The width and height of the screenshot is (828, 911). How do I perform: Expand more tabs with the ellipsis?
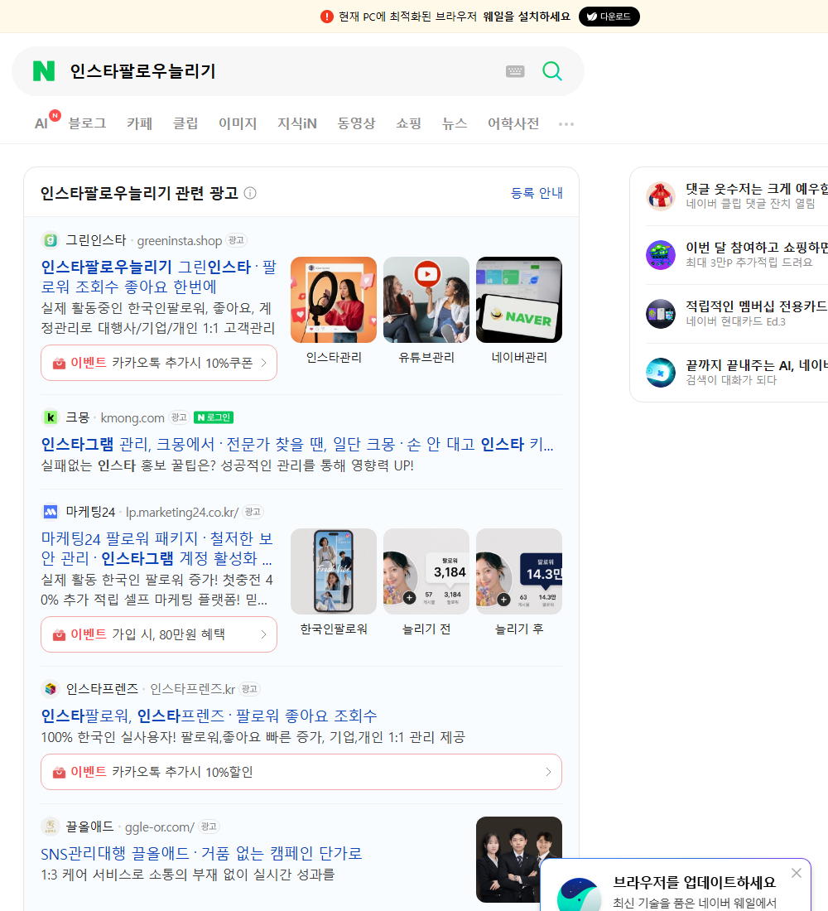coord(566,123)
